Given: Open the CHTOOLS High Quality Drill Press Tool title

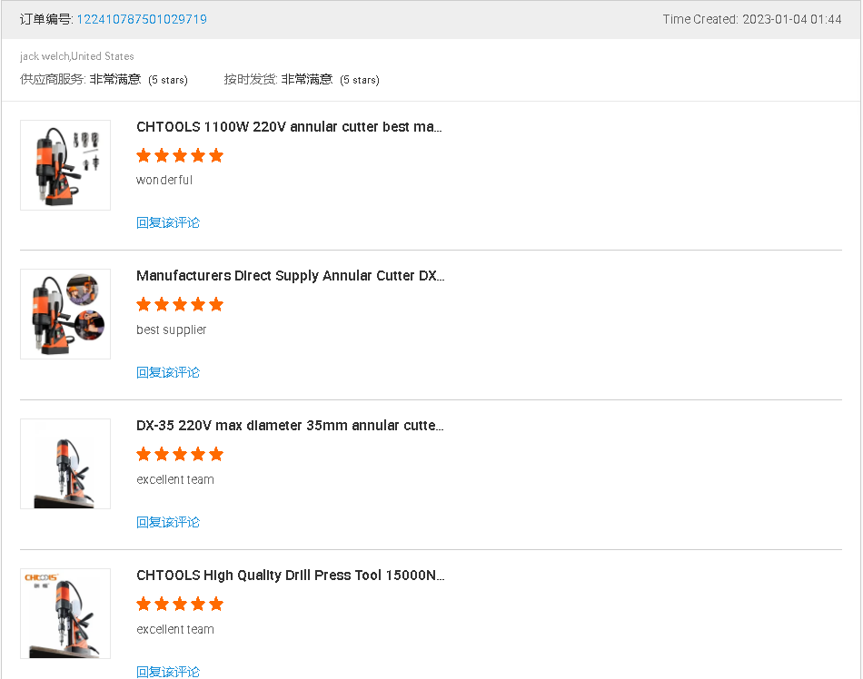Looking at the screenshot, I should [x=290, y=576].
